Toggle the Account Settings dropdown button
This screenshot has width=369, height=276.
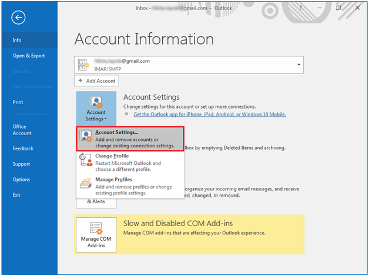click(96, 109)
